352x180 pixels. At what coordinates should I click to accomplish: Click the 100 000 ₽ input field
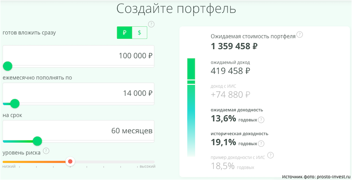point(78,56)
